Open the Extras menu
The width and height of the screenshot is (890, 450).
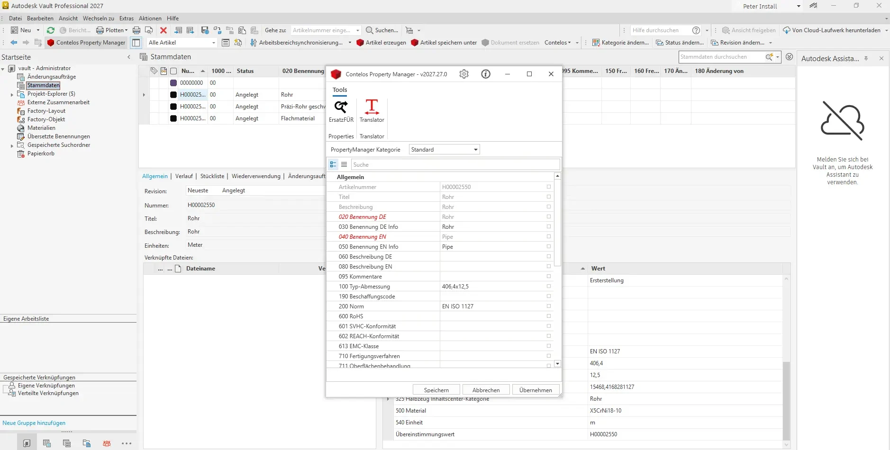pos(127,18)
